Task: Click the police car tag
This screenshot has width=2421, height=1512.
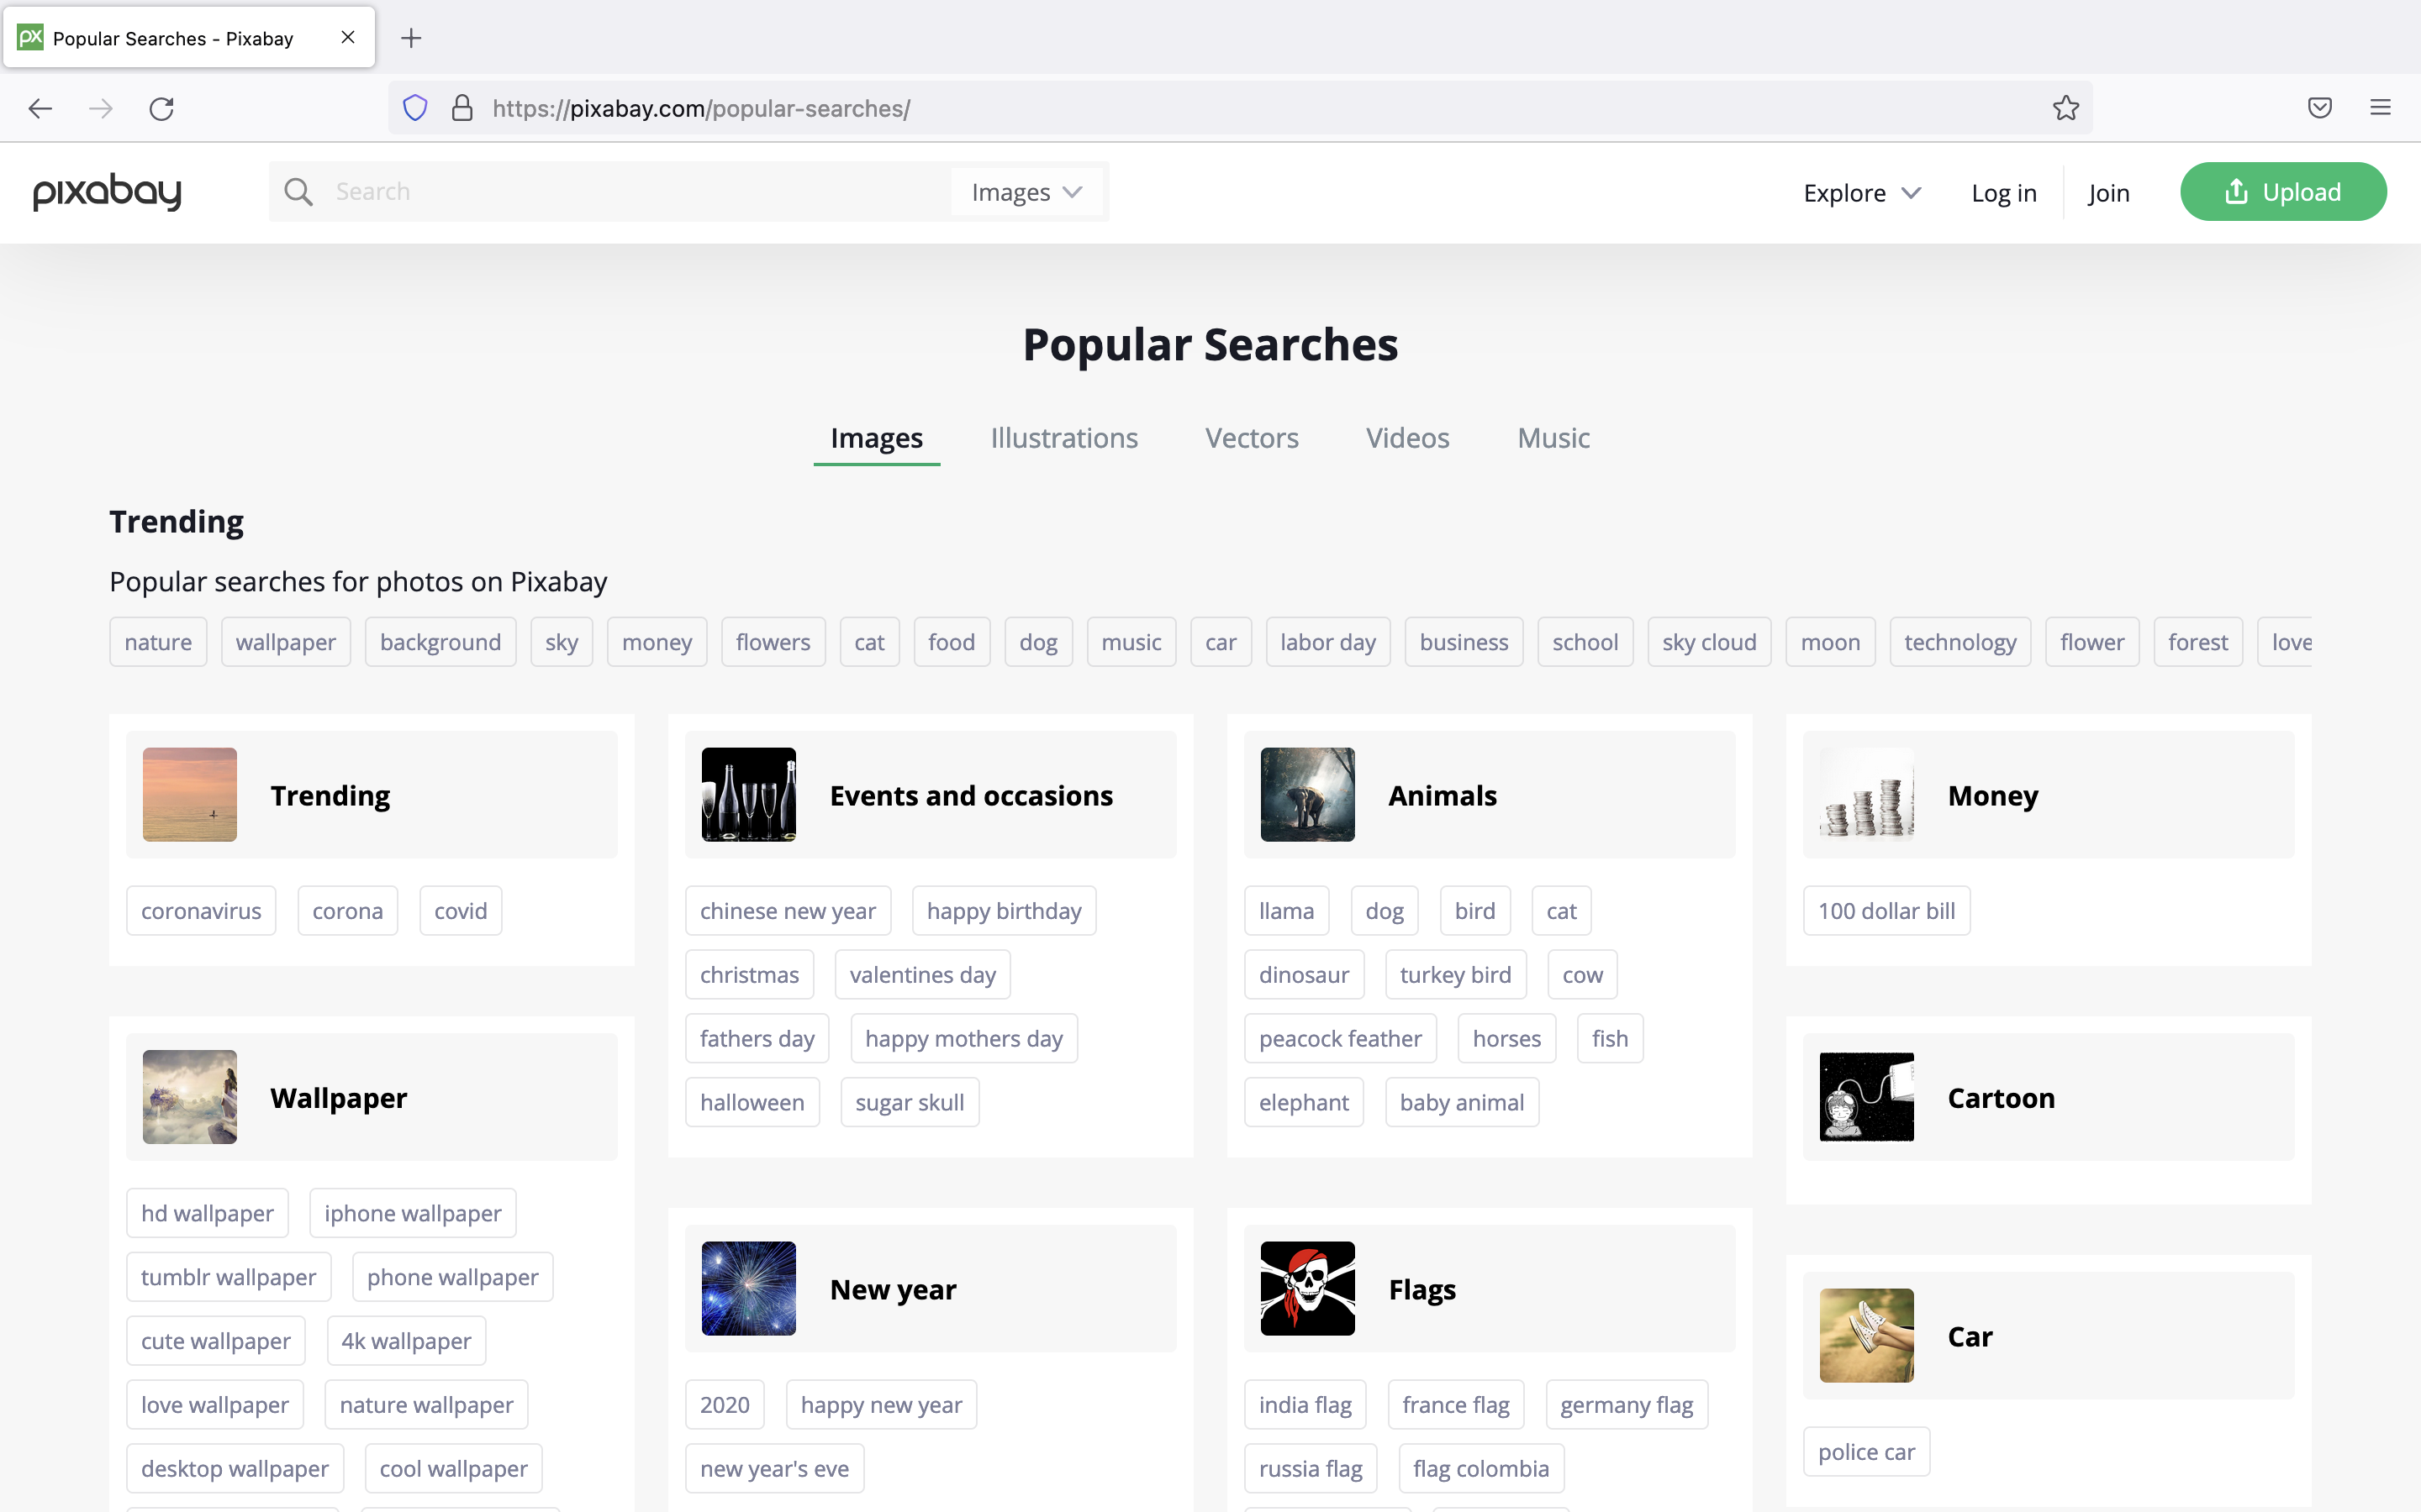Action: (1866, 1452)
